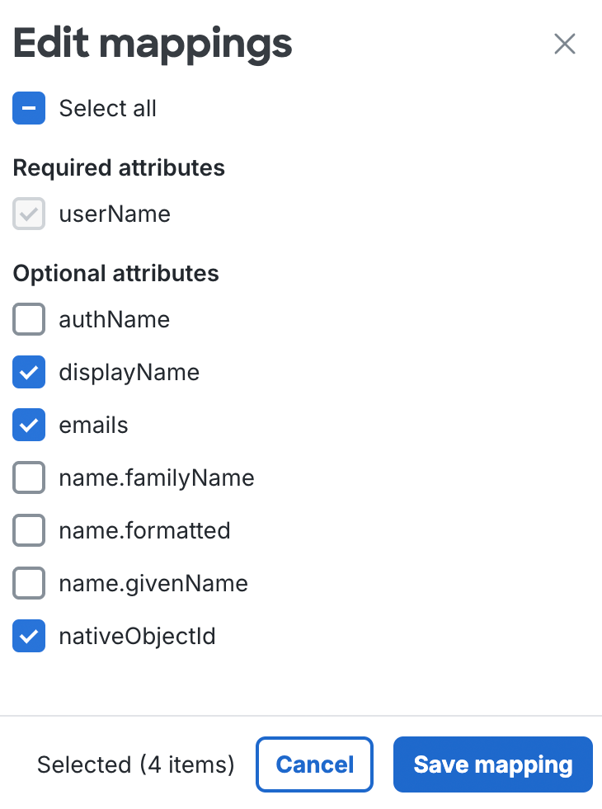Select the name.givenName attribute
This screenshot has height=809, width=602.
pyautogui.click(x=28, y=583)
